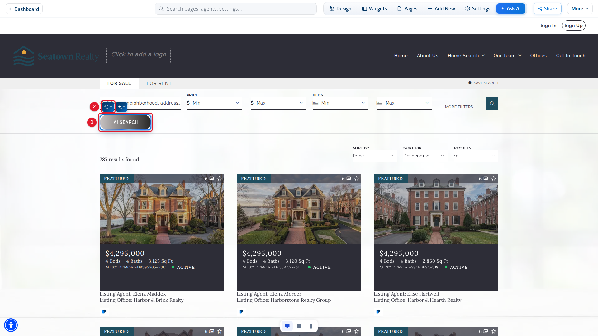
Task: Open photo gallery icon on Elena Maddox listing
Action: click(211, 179)
